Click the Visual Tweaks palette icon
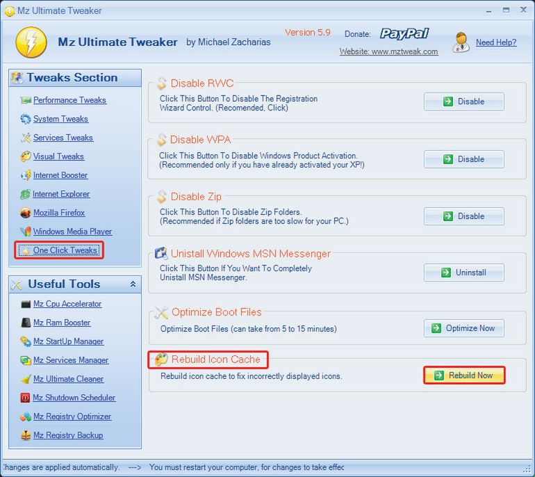 (x=26, y=156)
